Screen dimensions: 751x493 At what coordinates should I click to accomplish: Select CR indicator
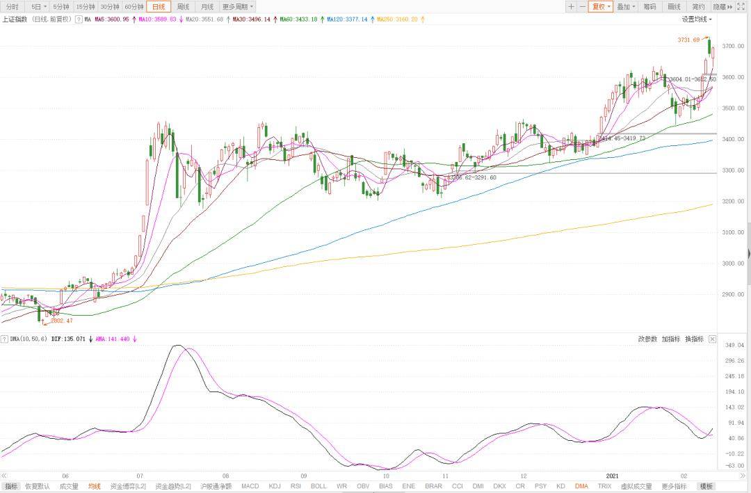520,486
